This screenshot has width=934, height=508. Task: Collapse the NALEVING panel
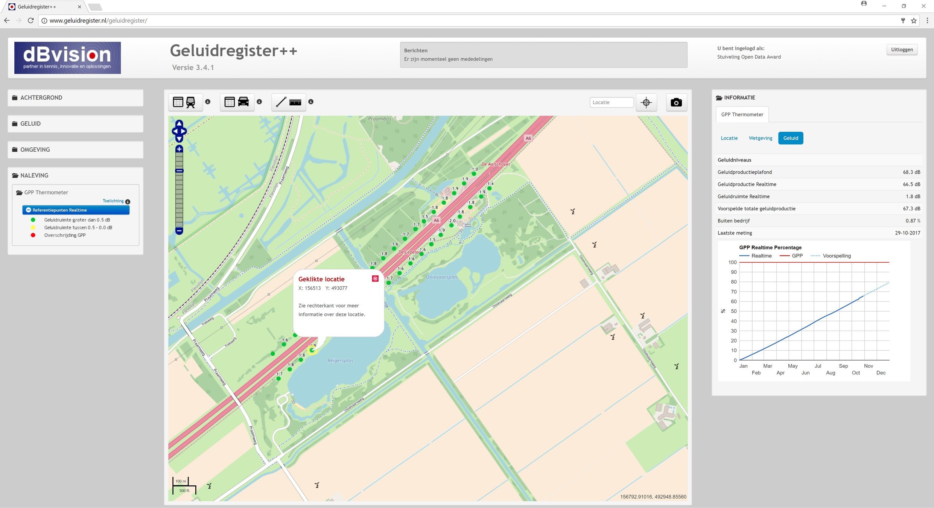(x=34, y=175)
